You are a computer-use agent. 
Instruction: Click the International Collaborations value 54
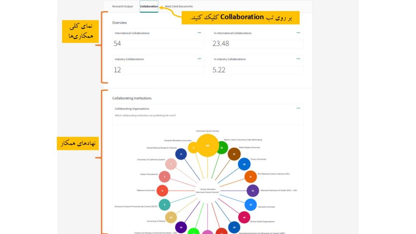click(x=117, y=43)
